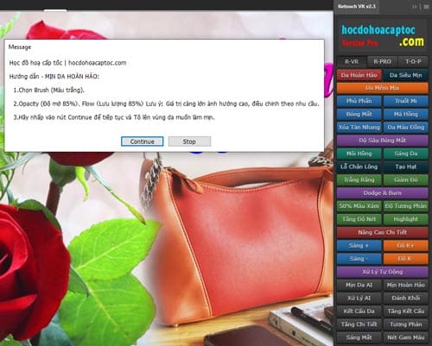The width and height of the screenshot is (432, 346).
Task: Click the purple Xử Lý Tự Động button
Action: point(383,272)
